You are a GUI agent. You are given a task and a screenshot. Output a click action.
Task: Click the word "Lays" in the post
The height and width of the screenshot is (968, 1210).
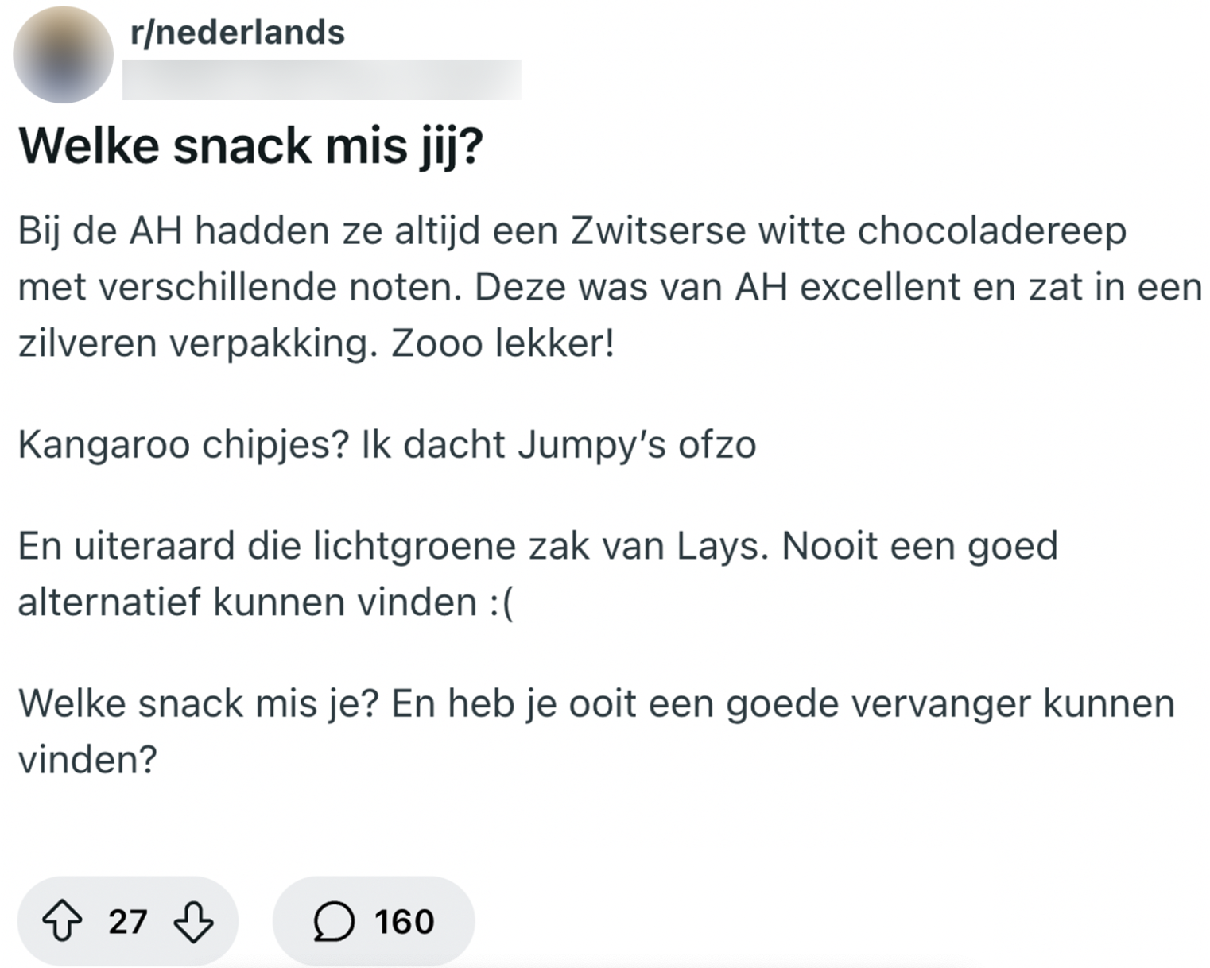click(723, 547)
